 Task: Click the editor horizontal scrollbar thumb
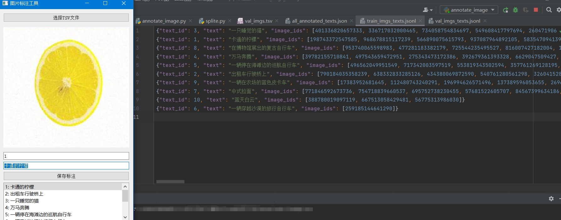(170, 182)
